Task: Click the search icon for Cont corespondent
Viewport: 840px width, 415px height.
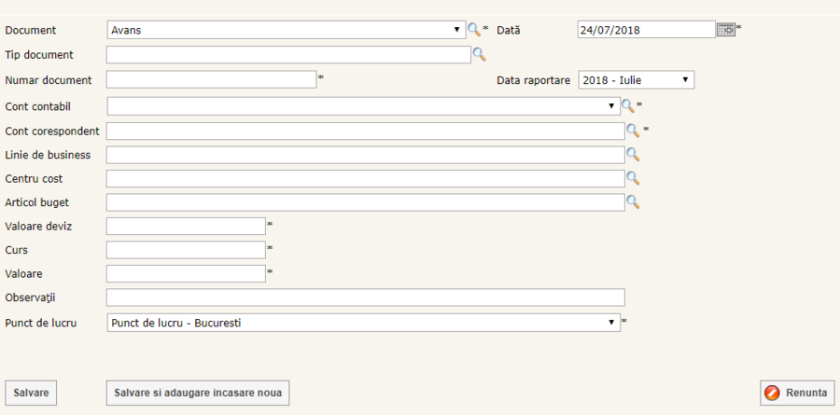Action: [x=633, y=131]
